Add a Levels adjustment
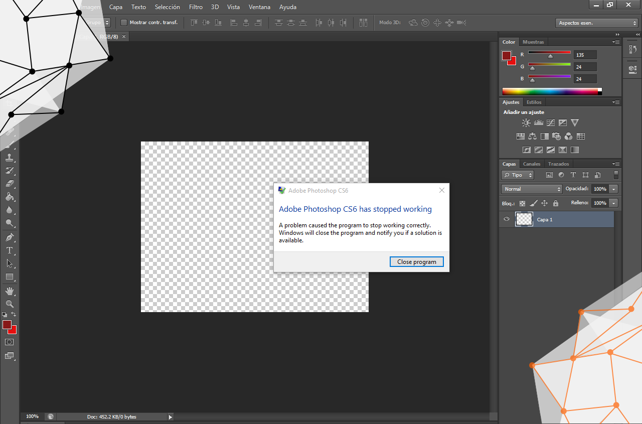Viewport: 642px width, 424px height. click(x=539, y=122)
